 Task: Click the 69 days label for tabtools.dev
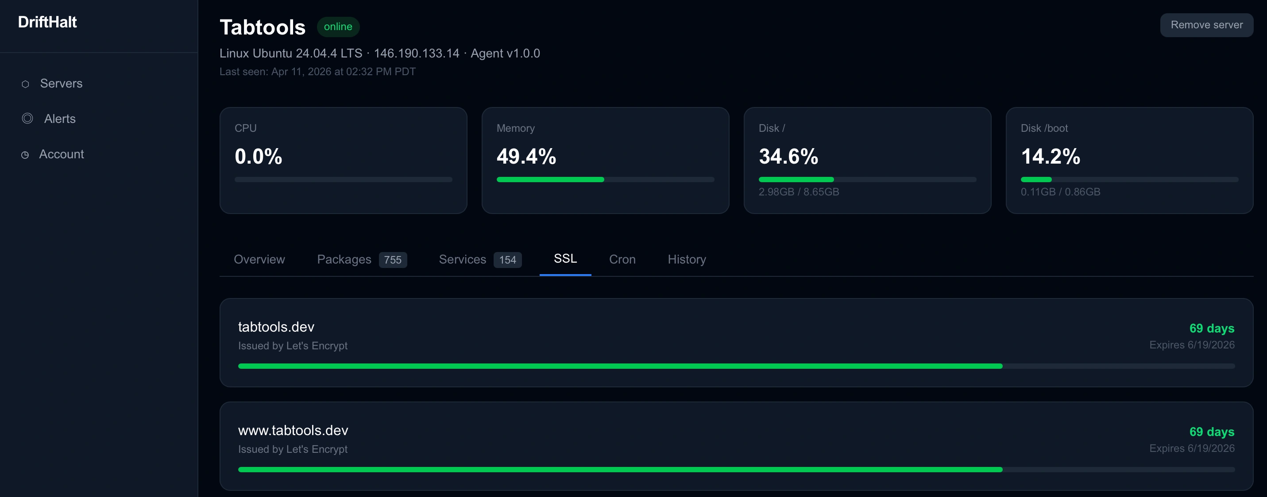1212,329
